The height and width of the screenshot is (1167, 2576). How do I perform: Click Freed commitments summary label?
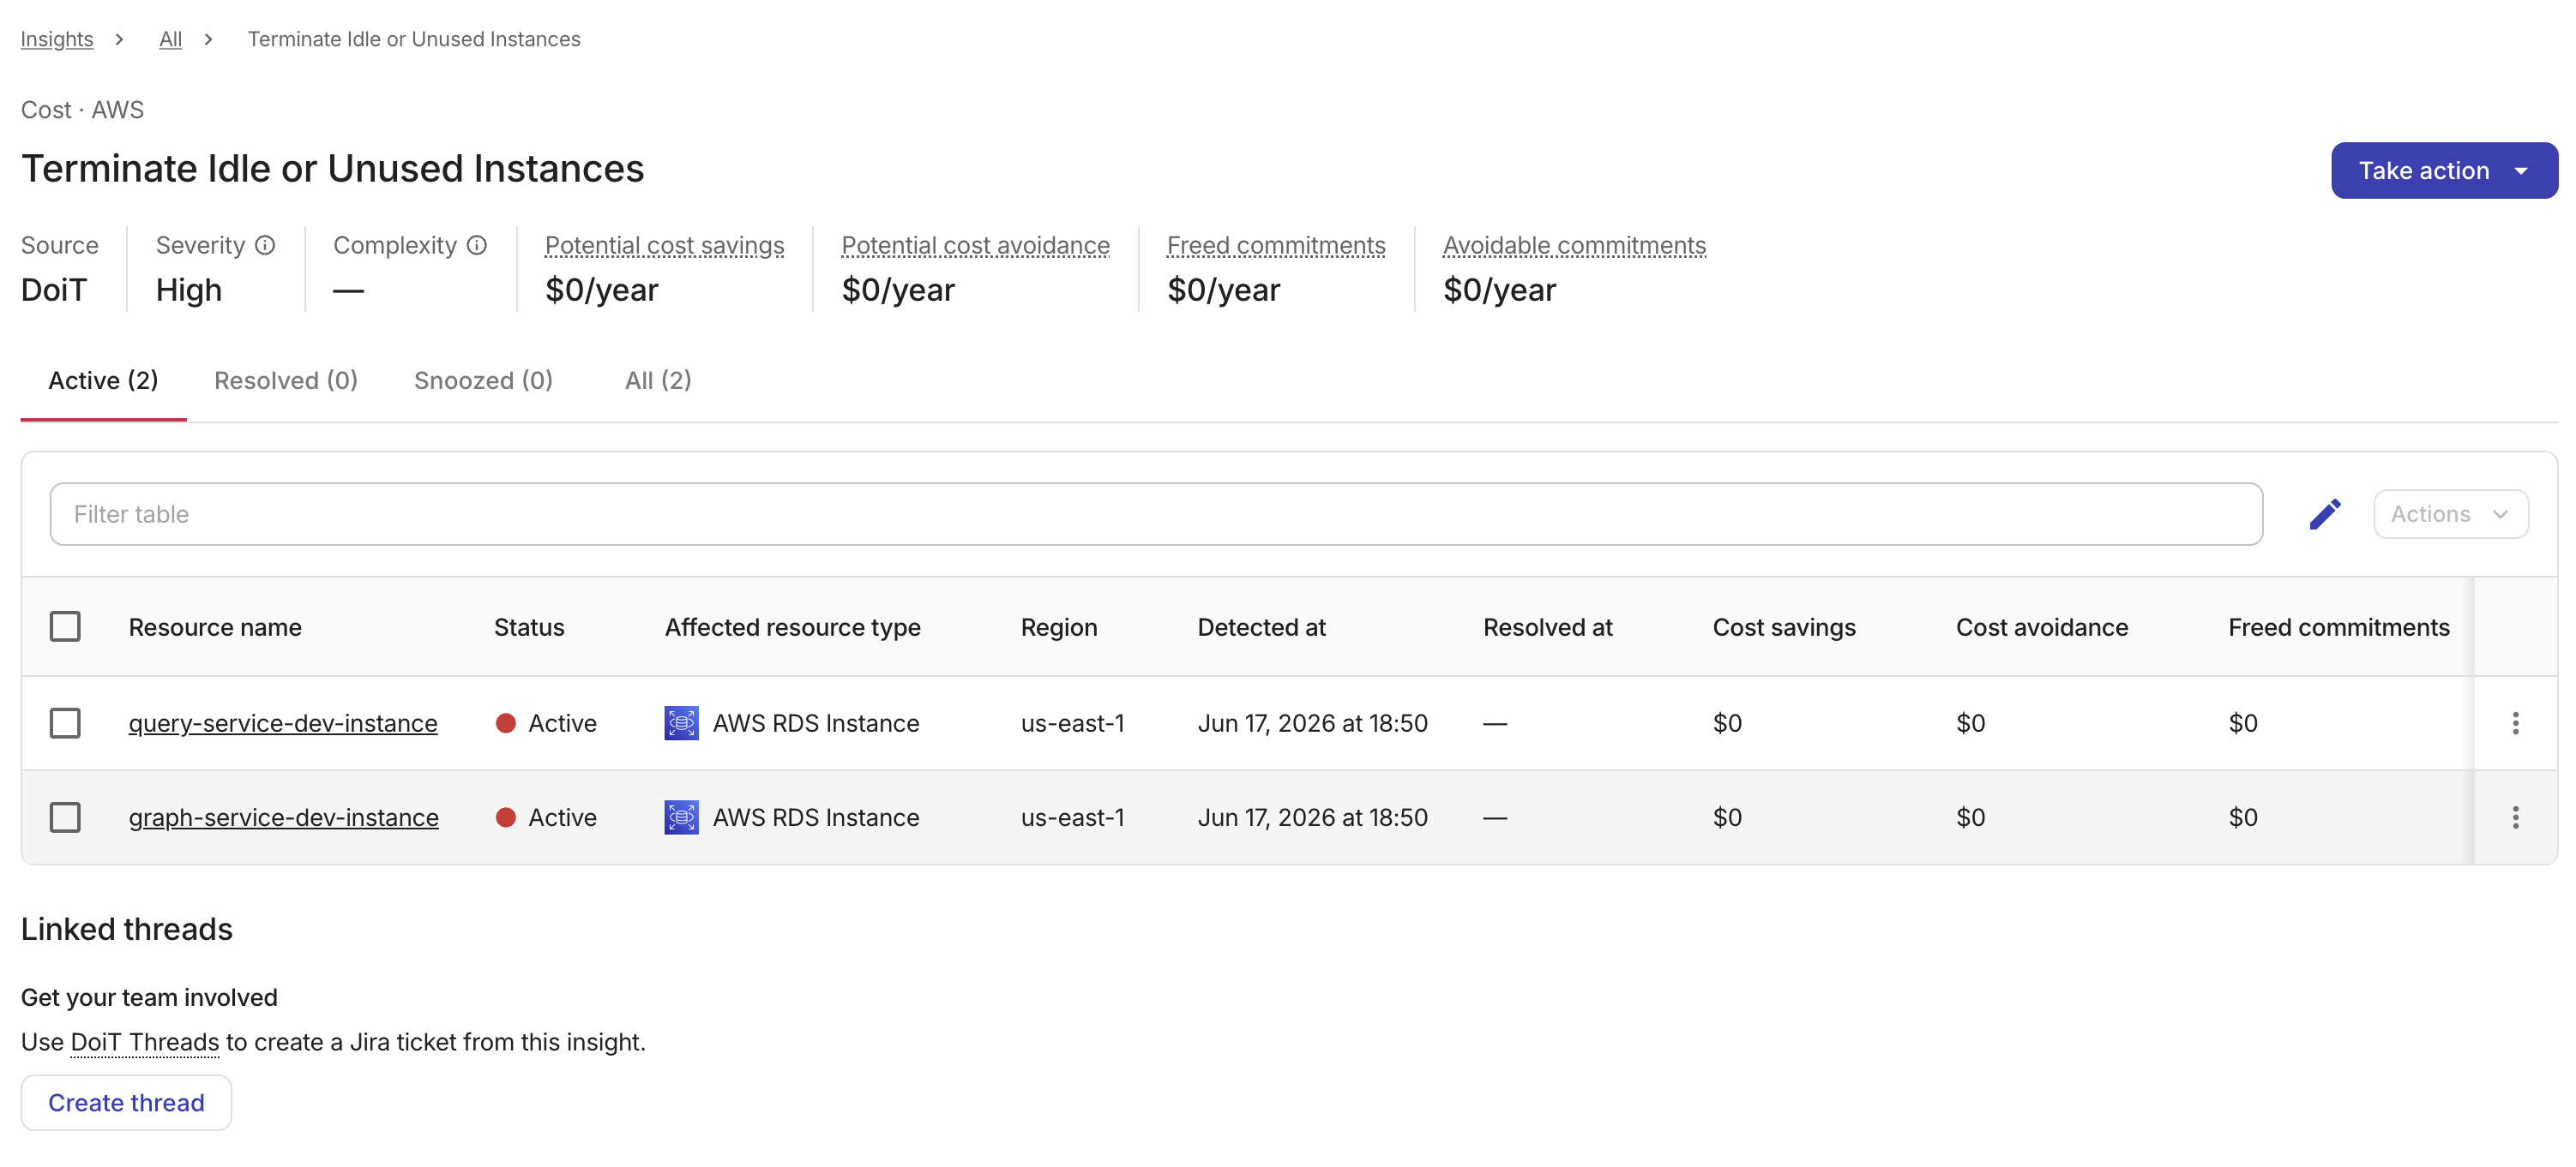click(x=1276, y=245)
